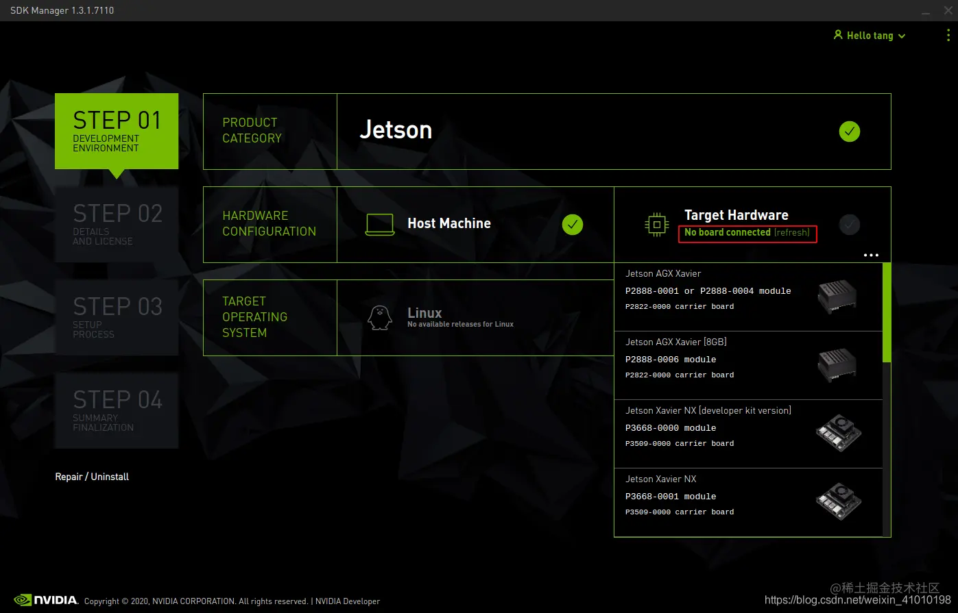
Task: Select the Linux target operating system
Action: click(x=475, y=318)
